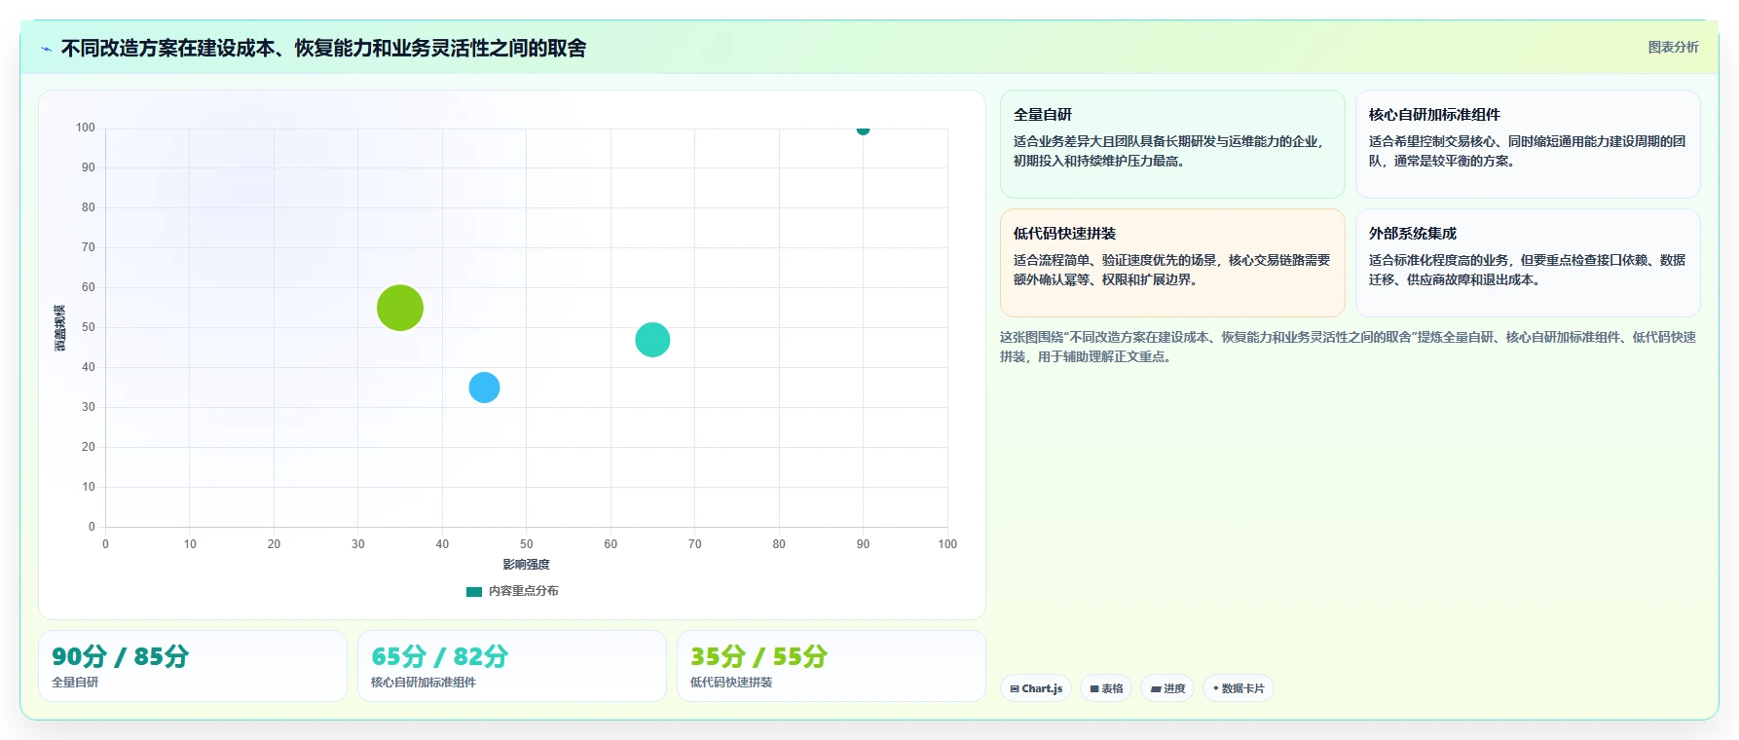The height and width of the screenshot is (740, 1739).
Task: Toggle the 内容重点分布 legend color swatch
Action: point(474,591)
